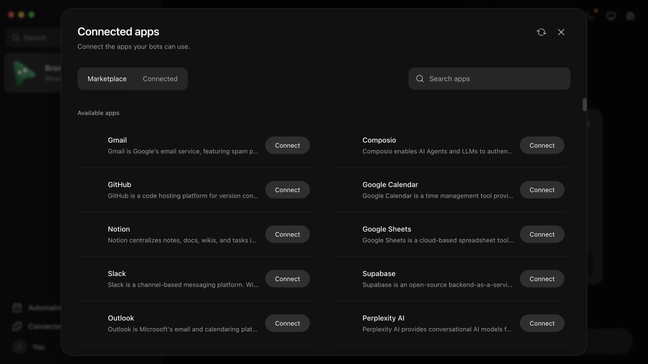Select the 'Composio' app name
The width and height of the screenshot is (648, 364).
[379, 140]
